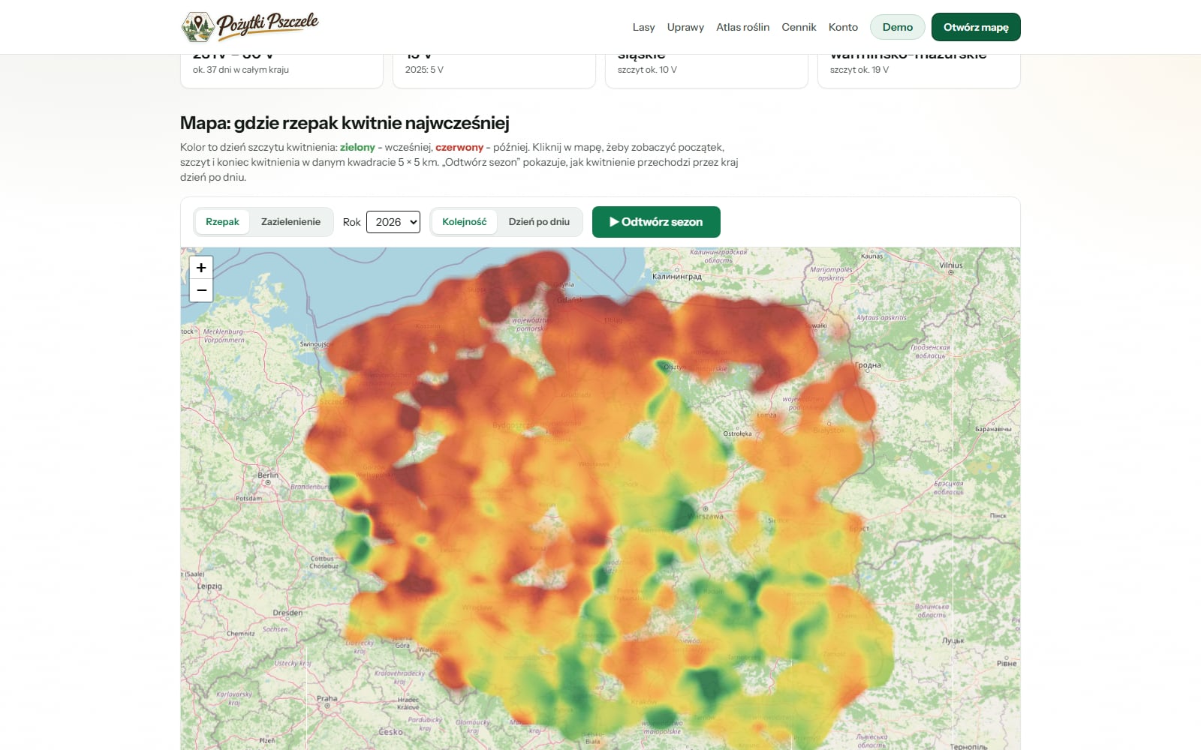
Task: Open the Lasy menu item
Action: [x=643, y=27]
